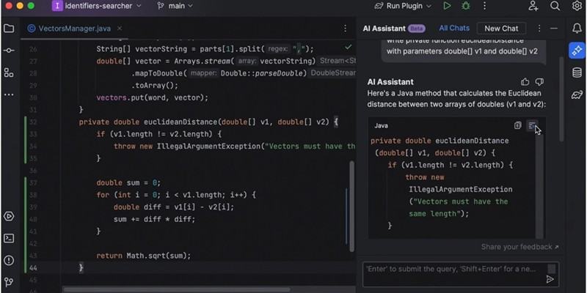Viewport: 587px width, 293px height.
Task: Open the Terminal tool window
Action: 9,238
